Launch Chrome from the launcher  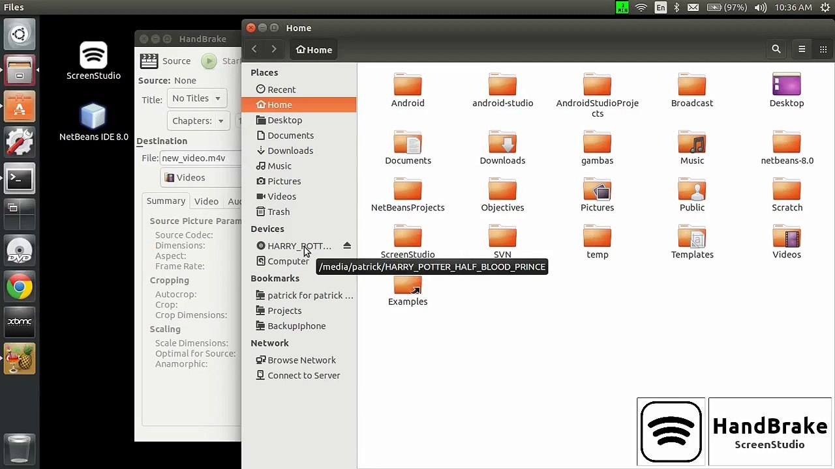point(20,286)
